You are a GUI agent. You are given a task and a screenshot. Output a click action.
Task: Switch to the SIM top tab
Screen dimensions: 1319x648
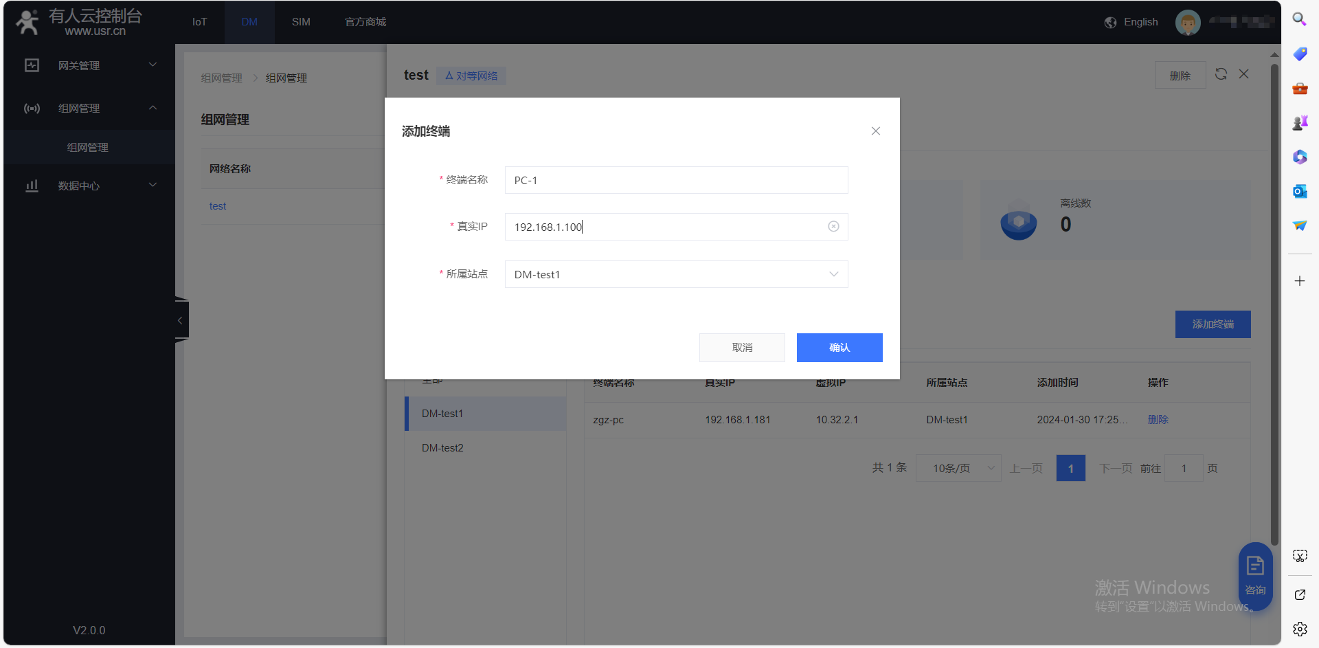(301, 22)
